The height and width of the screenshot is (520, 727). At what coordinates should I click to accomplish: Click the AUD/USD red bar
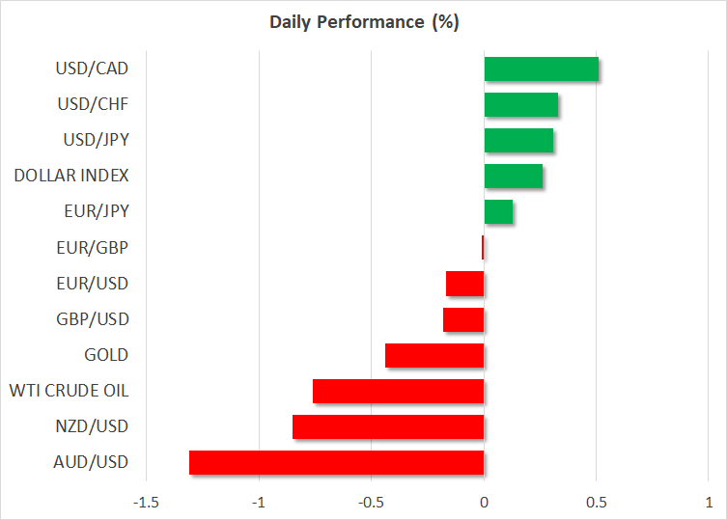click(x=336, y=462)
